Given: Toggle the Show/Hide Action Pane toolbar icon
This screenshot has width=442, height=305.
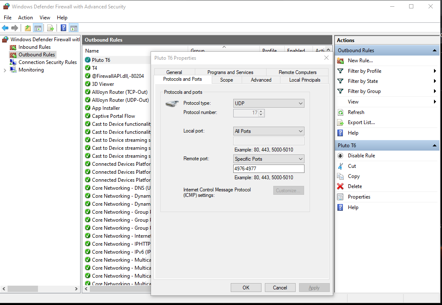Looking at the screenshot, I should [73, 28].
